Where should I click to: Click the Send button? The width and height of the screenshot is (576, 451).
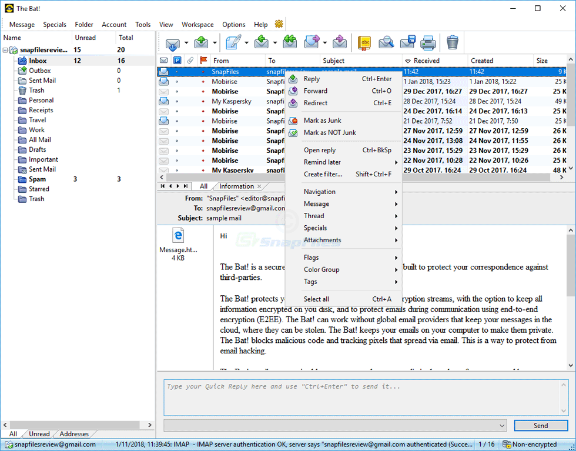[541, 426]
